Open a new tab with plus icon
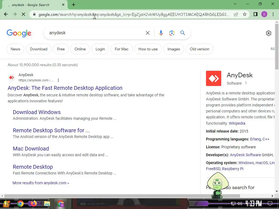The image size is (279, 209). (74, 5)
